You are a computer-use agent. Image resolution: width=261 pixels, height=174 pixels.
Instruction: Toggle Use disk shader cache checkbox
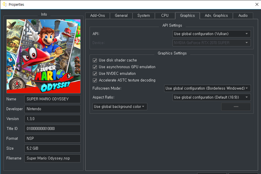click(95, 60)
